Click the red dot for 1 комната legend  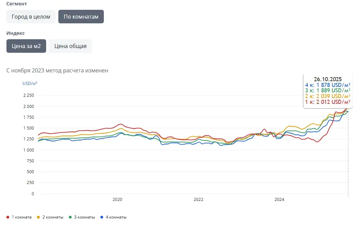coord(8,217)
